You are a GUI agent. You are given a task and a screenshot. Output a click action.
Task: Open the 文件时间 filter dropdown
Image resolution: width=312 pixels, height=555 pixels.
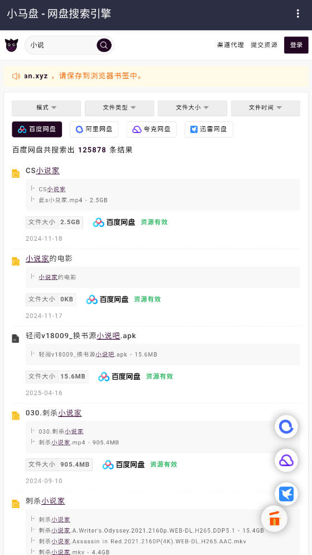(x=265, y=108)
